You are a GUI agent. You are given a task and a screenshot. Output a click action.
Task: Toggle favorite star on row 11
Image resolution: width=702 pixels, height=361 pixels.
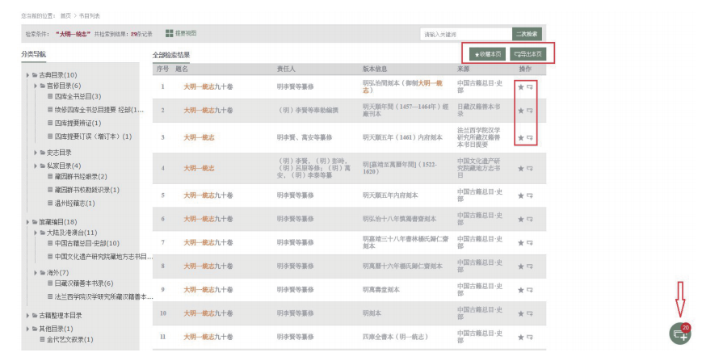[521, 335]
